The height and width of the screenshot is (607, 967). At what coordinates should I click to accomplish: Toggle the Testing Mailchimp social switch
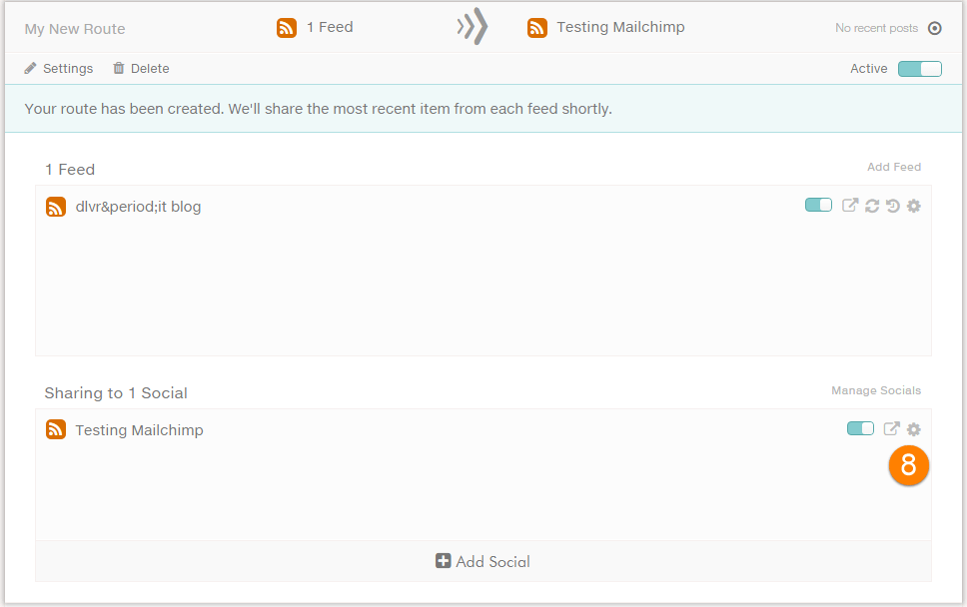click(x=860, y=428)
